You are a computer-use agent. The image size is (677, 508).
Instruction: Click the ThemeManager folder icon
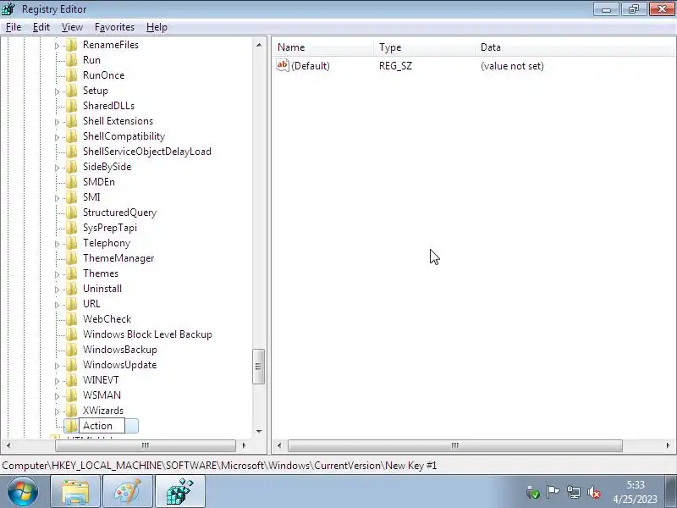pos(71,258)
